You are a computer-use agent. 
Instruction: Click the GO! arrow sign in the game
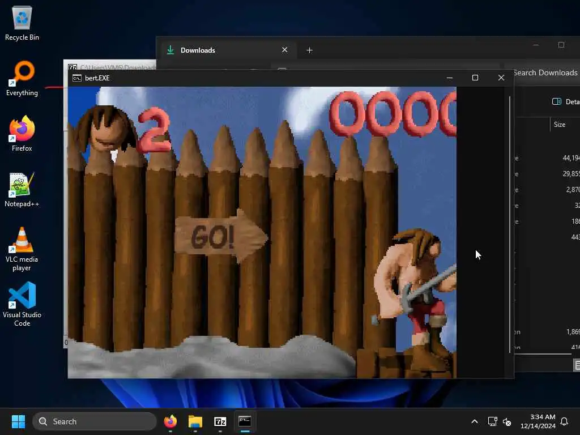pyautogui.click(x=221, y=236)
